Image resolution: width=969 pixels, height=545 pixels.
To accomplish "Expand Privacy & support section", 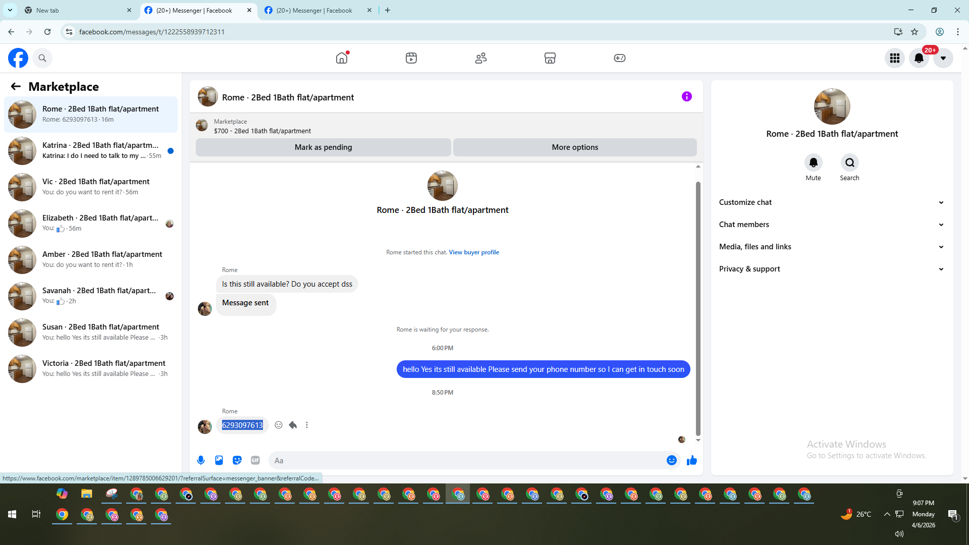I will point(832,269).
